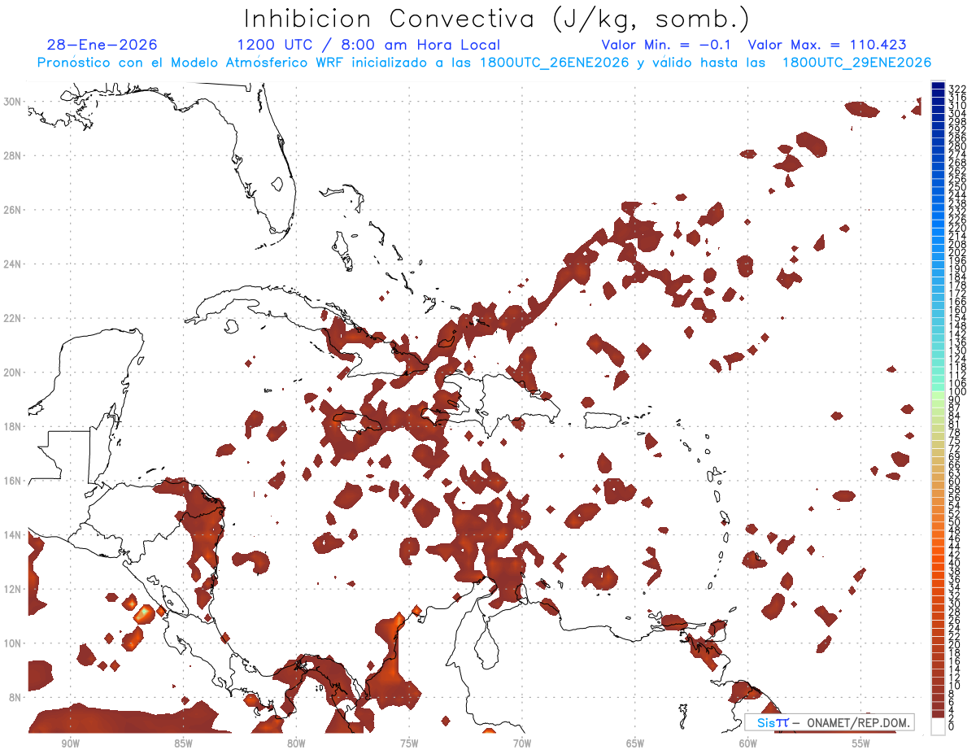Click the '22N' latitude label
976x754 pixels.
tap(13, 318)
